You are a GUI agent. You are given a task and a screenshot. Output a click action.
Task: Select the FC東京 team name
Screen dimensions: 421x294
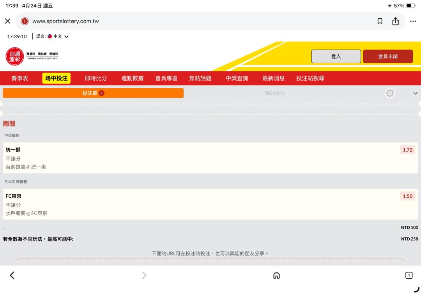13,196
